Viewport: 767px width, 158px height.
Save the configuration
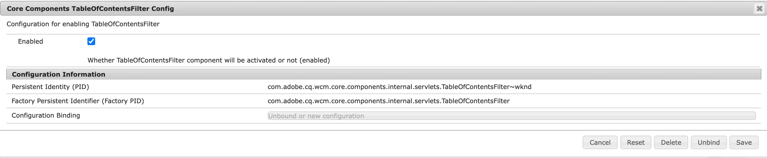point(744,142)
